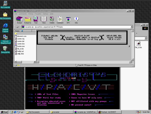Click the drive and key status icon
The height and width of the screenshot is (114, 151).
tap(17, 65)
